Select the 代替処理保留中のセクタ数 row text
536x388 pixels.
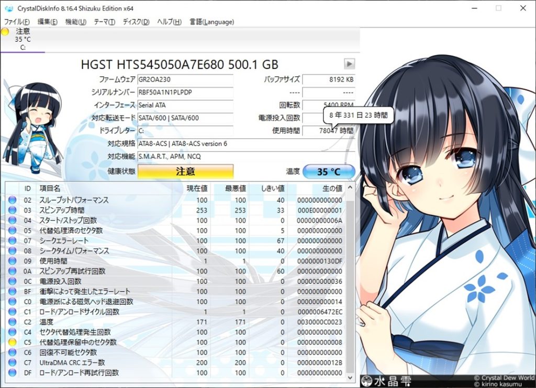[78, 342]
